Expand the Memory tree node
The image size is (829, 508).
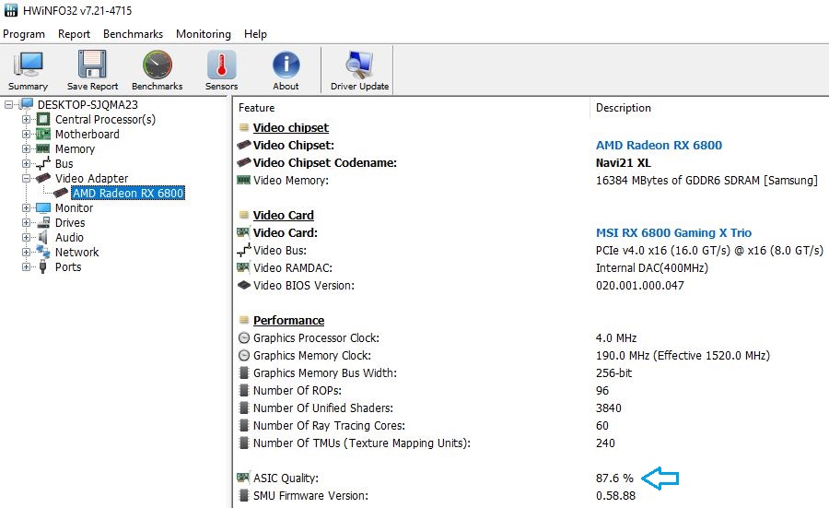(26, 149)
